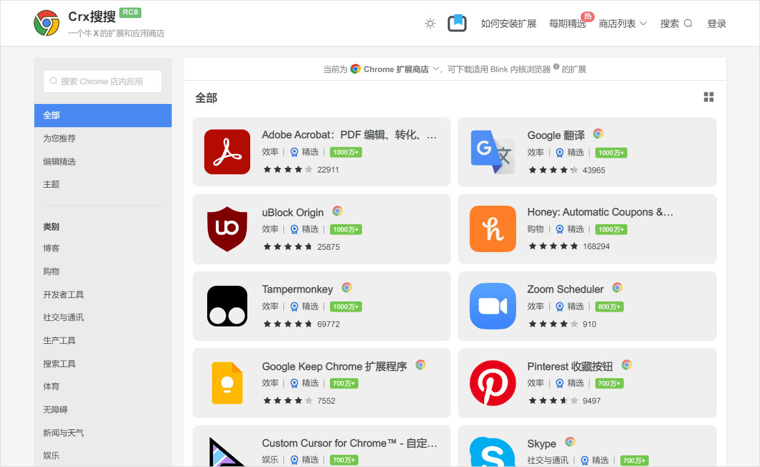Expand the 商店列表 dropdown
Image resolution: width=760 pixels, height=467 pixels.
coord(623,24)
